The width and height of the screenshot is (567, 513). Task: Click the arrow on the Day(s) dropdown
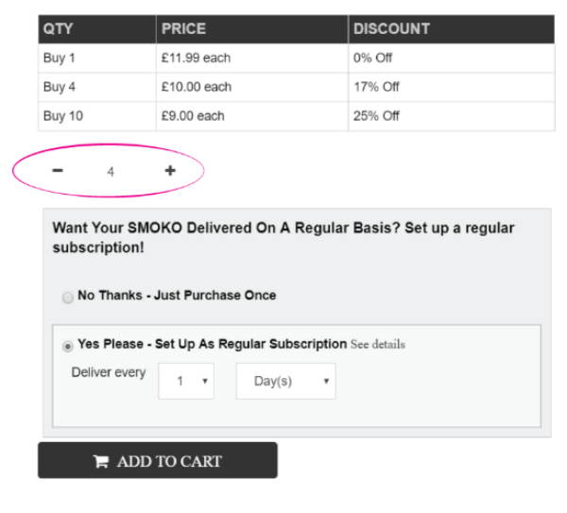(326, 381)
